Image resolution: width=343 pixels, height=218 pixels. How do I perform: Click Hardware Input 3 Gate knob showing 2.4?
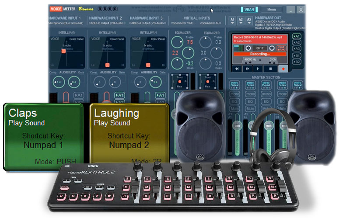pos(155,82)
